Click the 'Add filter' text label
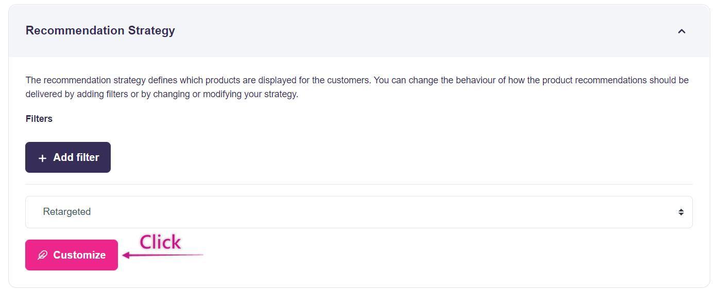Viewport: 717px width, 291px height. pyautogui.click(x=76, y=157)
